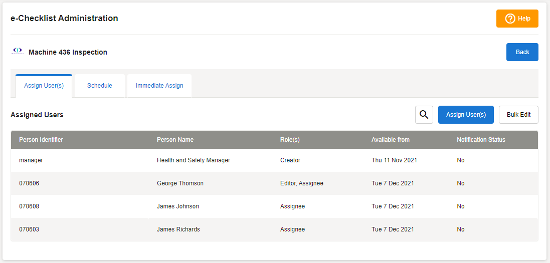Image resolution: width=550 pixels, height=263 pixels.
Task: Open the Immediate Assign tab
Action: [159, 86]
